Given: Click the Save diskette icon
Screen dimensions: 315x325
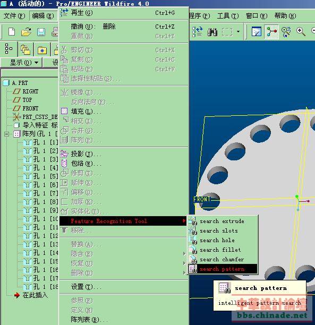Looking at the screenshot, I should (x=41, y=32).
